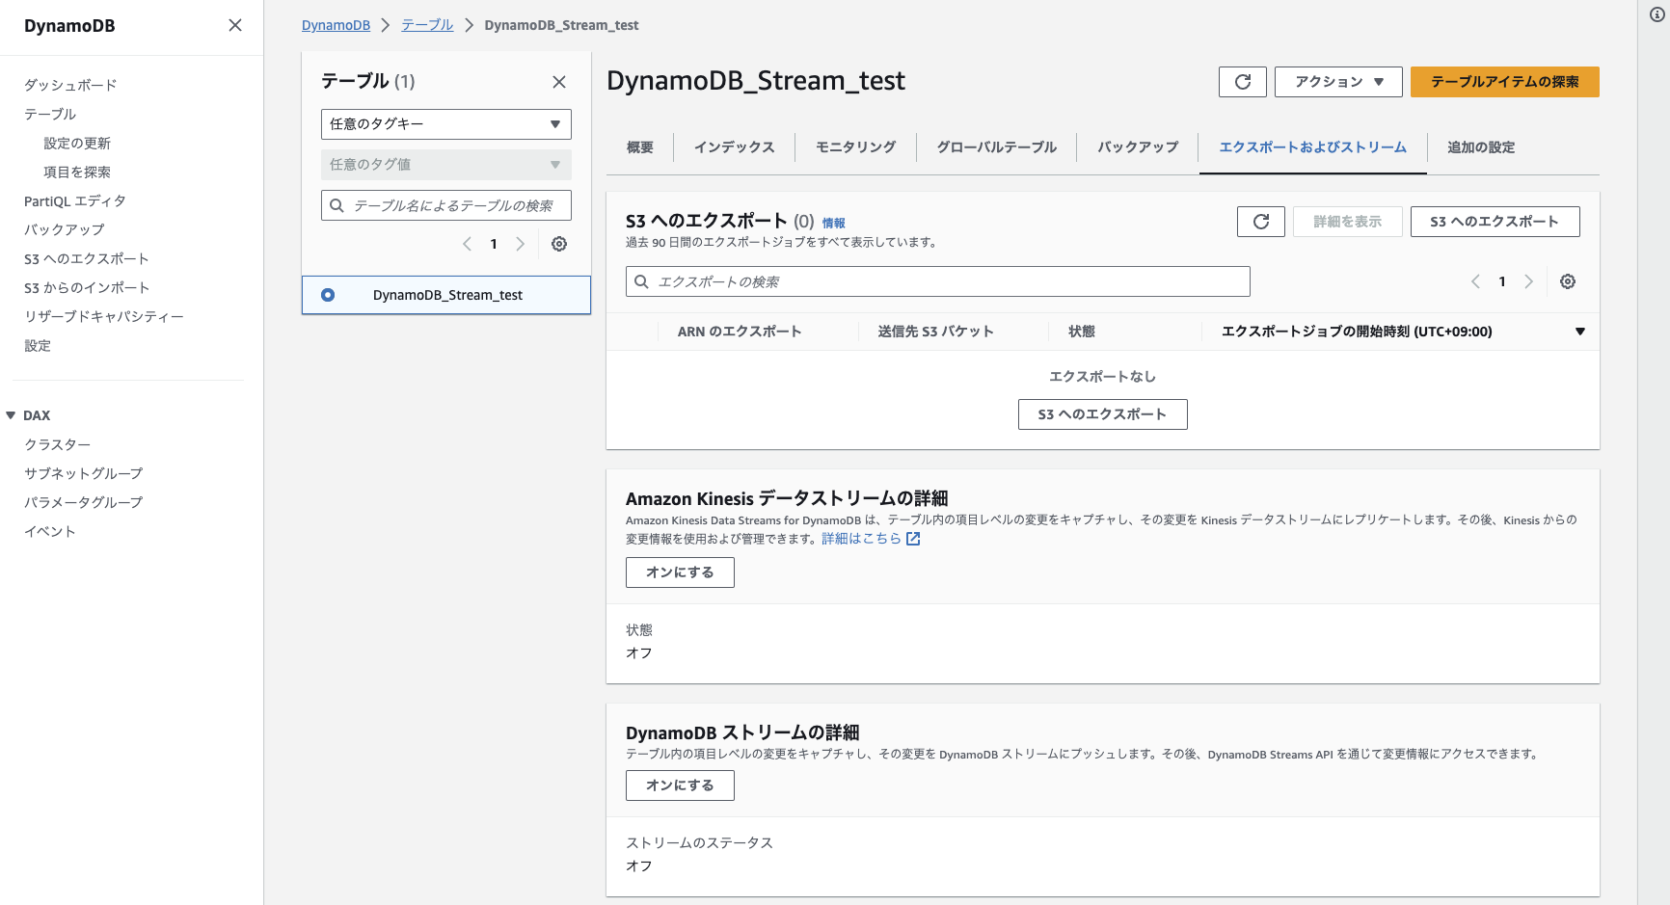Close the tables filter panel
This screenshot has width=1670, height=905.
[558, 82]
